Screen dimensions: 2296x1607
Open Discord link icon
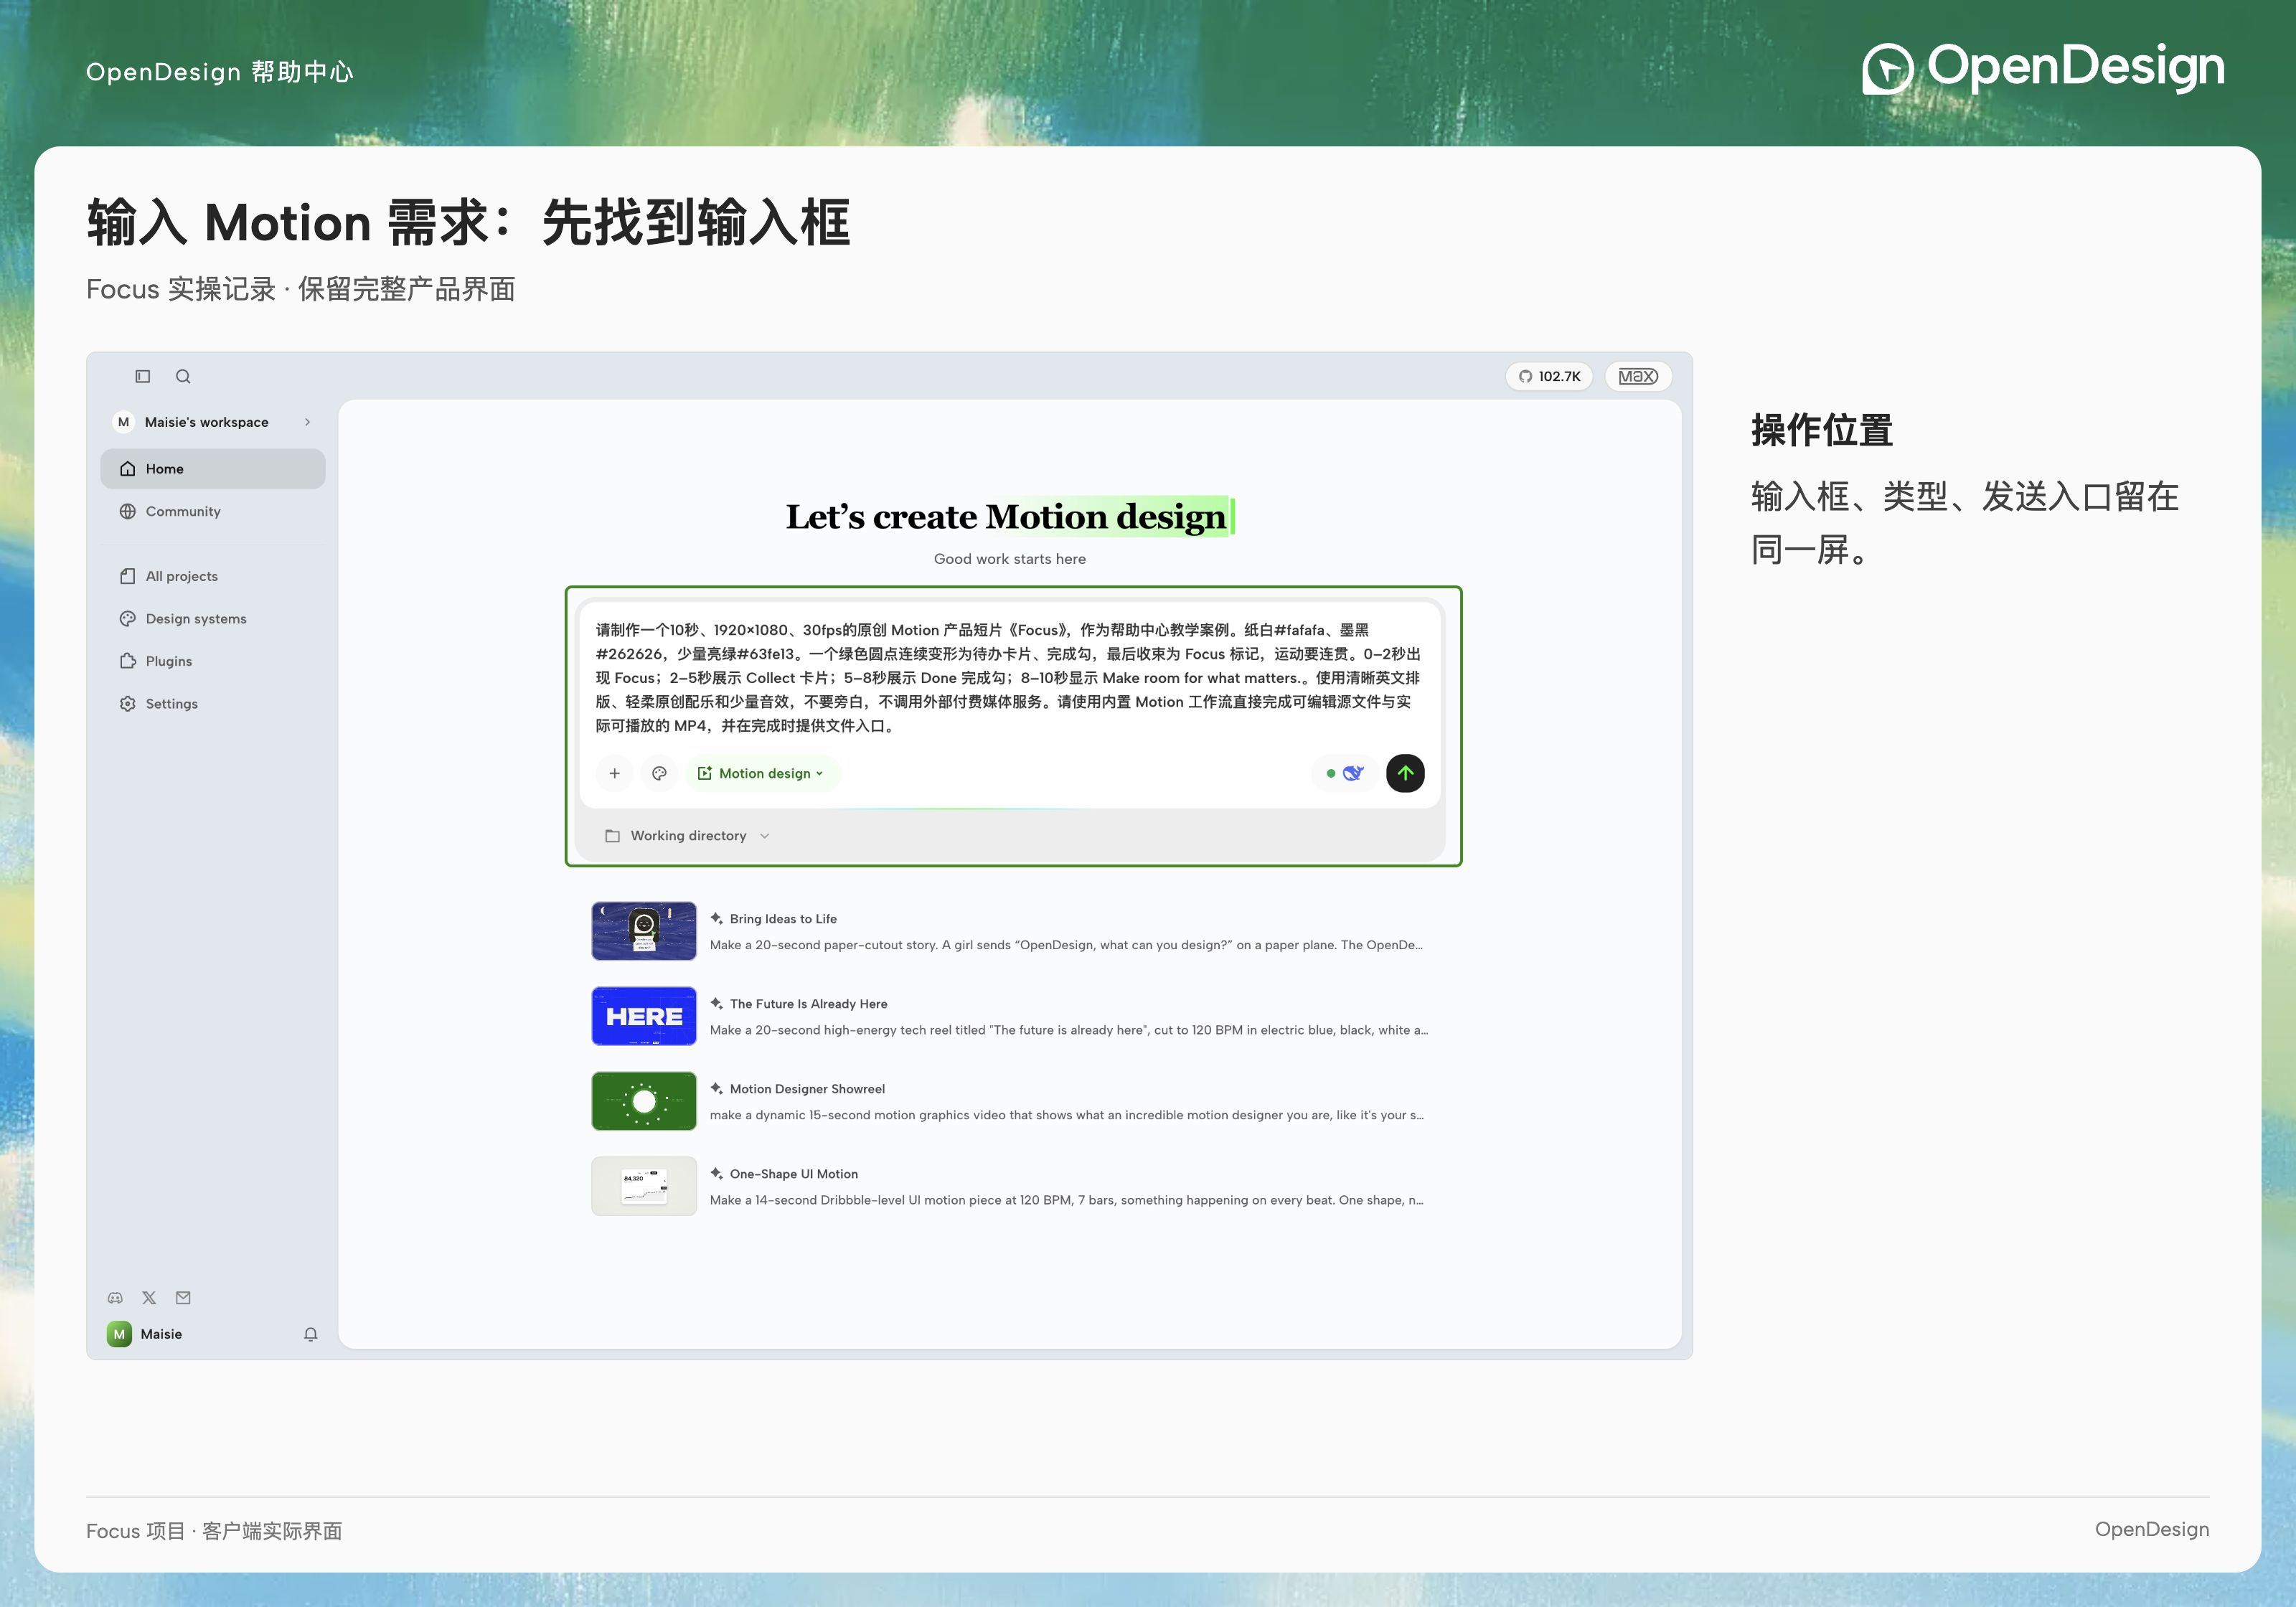115,1298
